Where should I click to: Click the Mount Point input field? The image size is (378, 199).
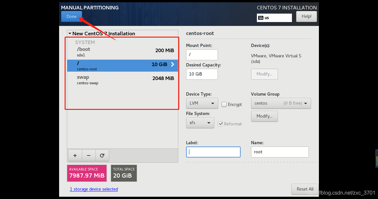pyautogui.click(x=202, y=55)
